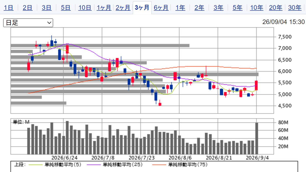
Task: Show the 1年 chart range
Action: [180, 8]
